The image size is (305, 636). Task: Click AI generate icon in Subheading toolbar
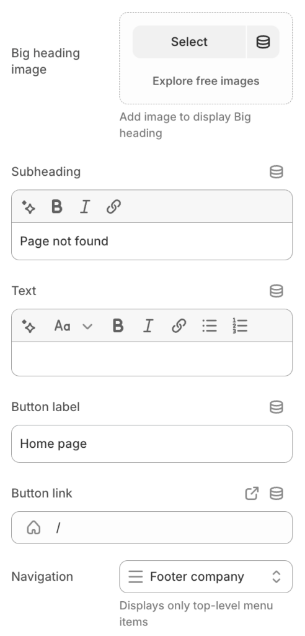point(29,207)
